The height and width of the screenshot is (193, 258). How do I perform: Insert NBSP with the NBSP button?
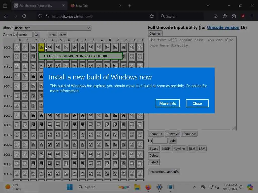point(166,149)
